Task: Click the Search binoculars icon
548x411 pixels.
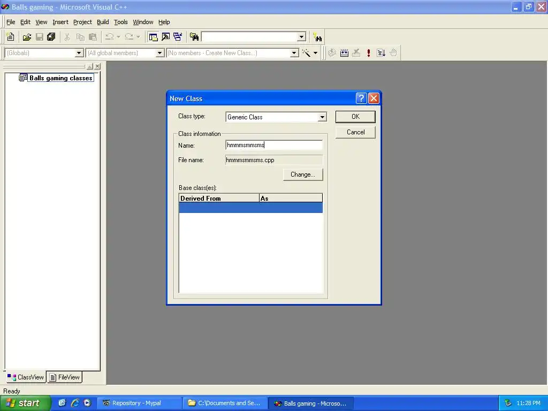Action: [318, 37]
